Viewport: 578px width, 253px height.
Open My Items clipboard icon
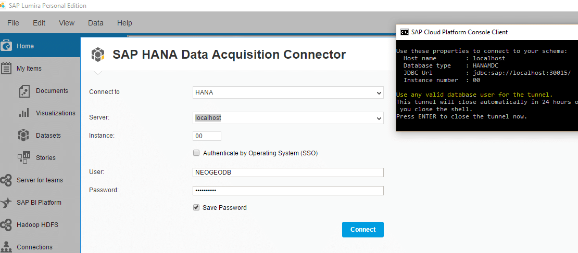[6, 68]
